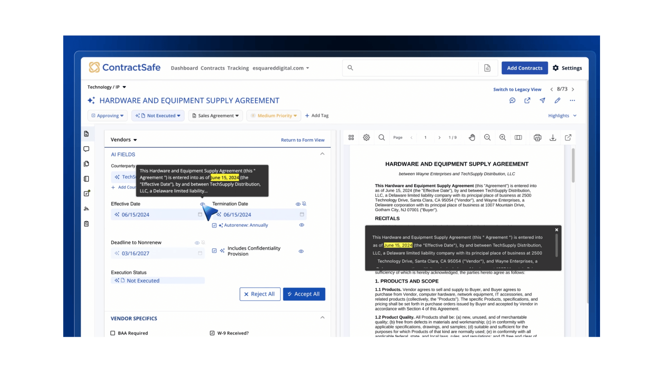This screenshot has width=664, height=373.
Task: Open document in new window icon
Action: point(568,137)
